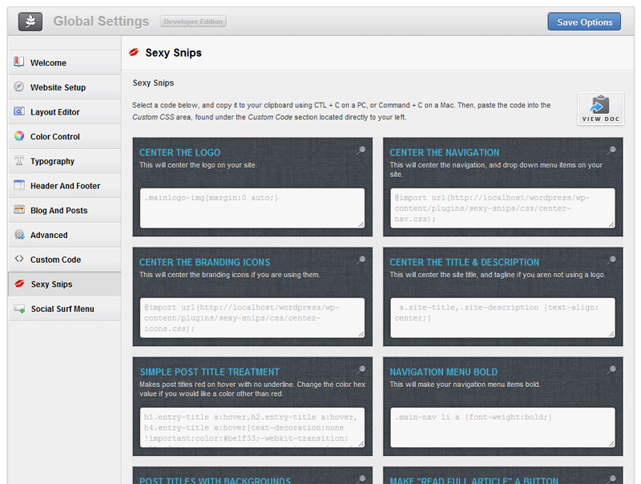
Task: Click the center-icons.css import code area
Action: [252, 317]
